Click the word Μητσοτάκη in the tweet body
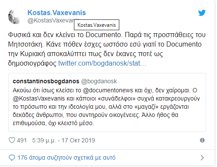The image size is (217, 167). [x=26, y=44]
